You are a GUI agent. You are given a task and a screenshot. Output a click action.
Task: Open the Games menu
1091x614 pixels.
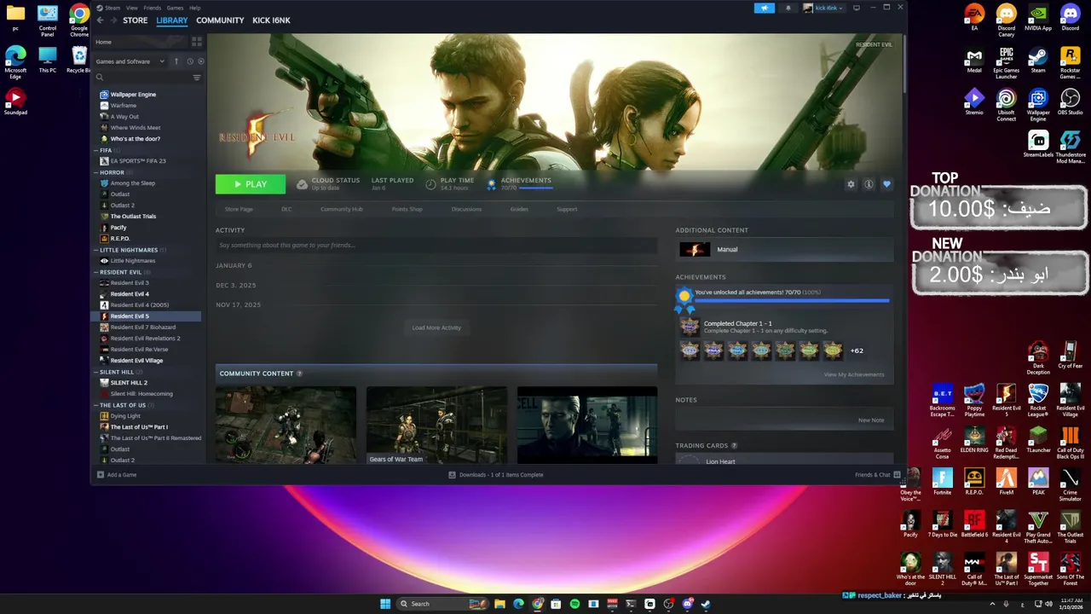175,8
